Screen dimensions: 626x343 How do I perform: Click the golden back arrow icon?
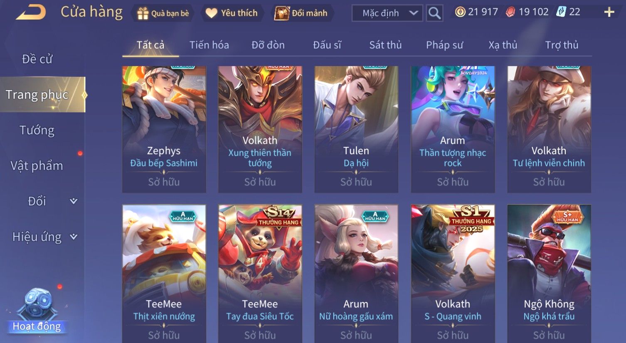pyautogui.click(x=31, y=12)
